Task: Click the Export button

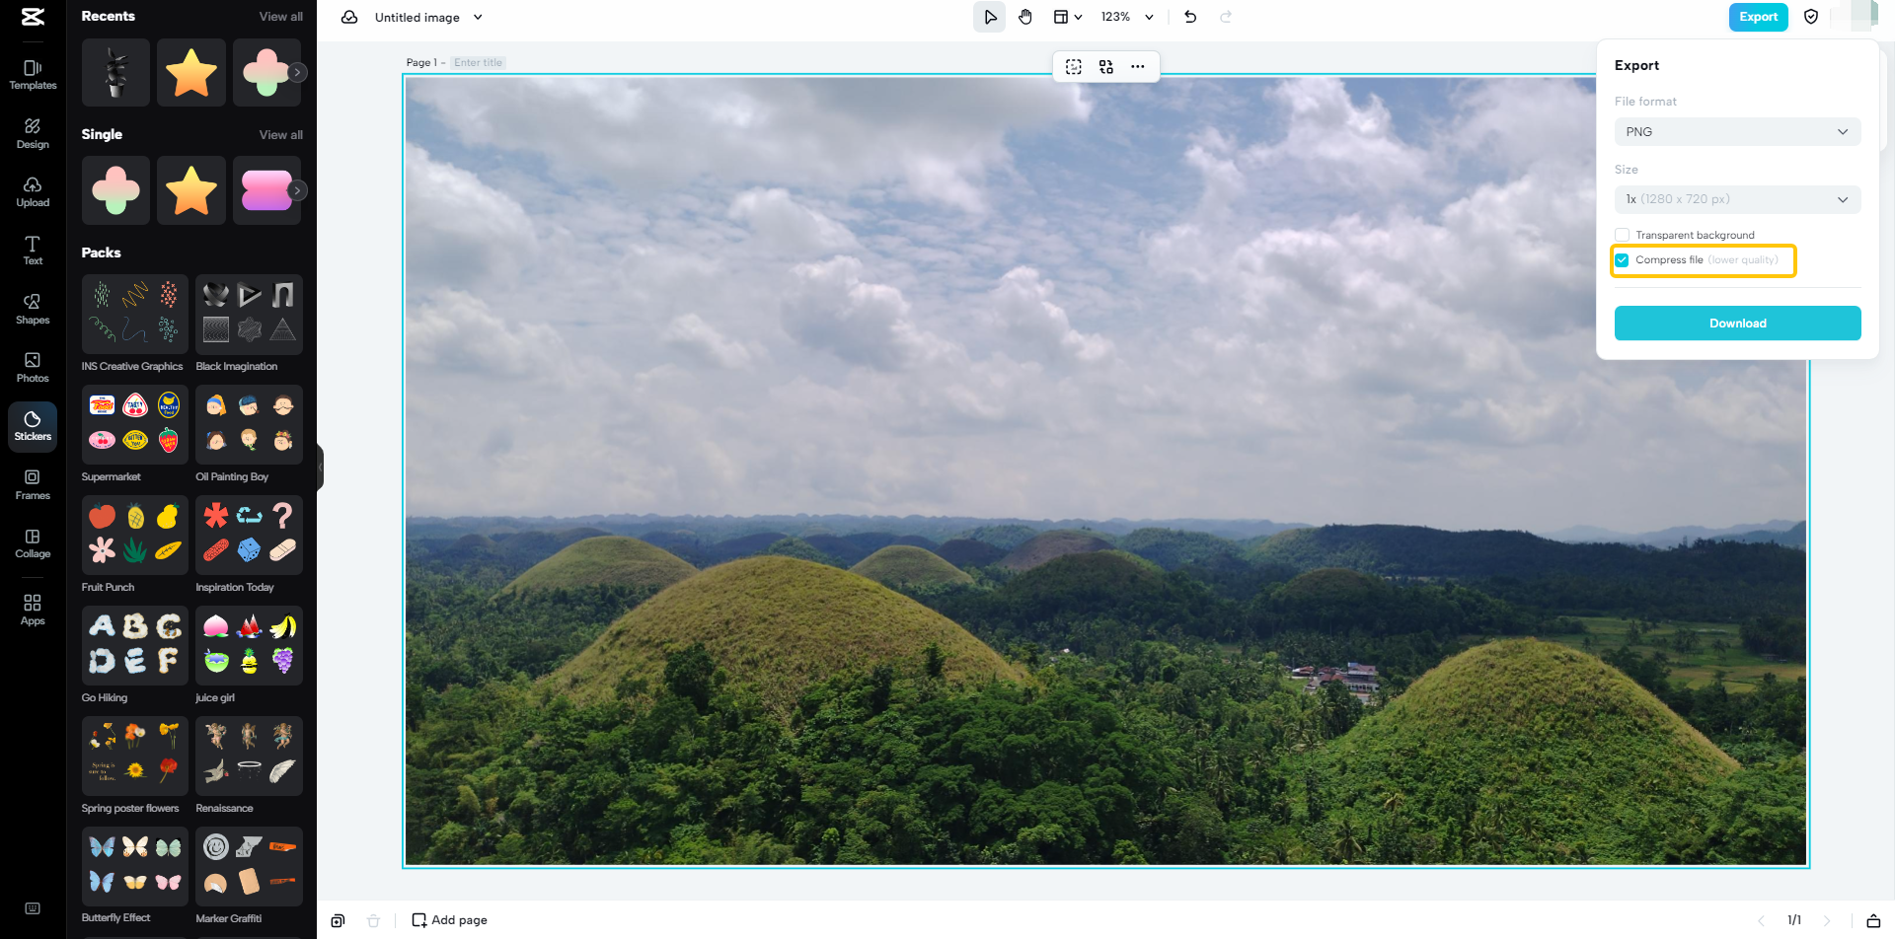Action: tap(1758, 17)
